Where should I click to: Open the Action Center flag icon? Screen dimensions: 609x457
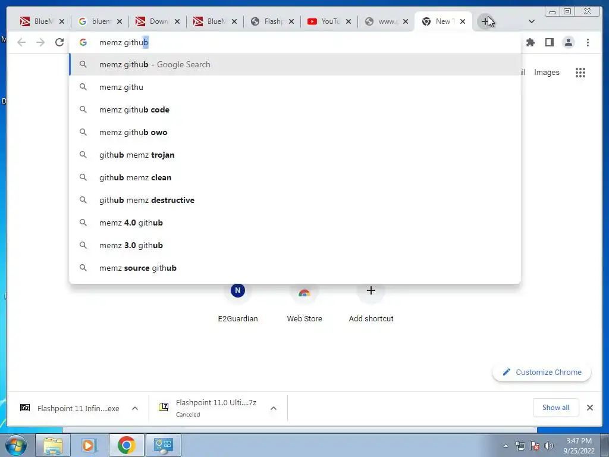pyautogui.click(x=535, y=446)
